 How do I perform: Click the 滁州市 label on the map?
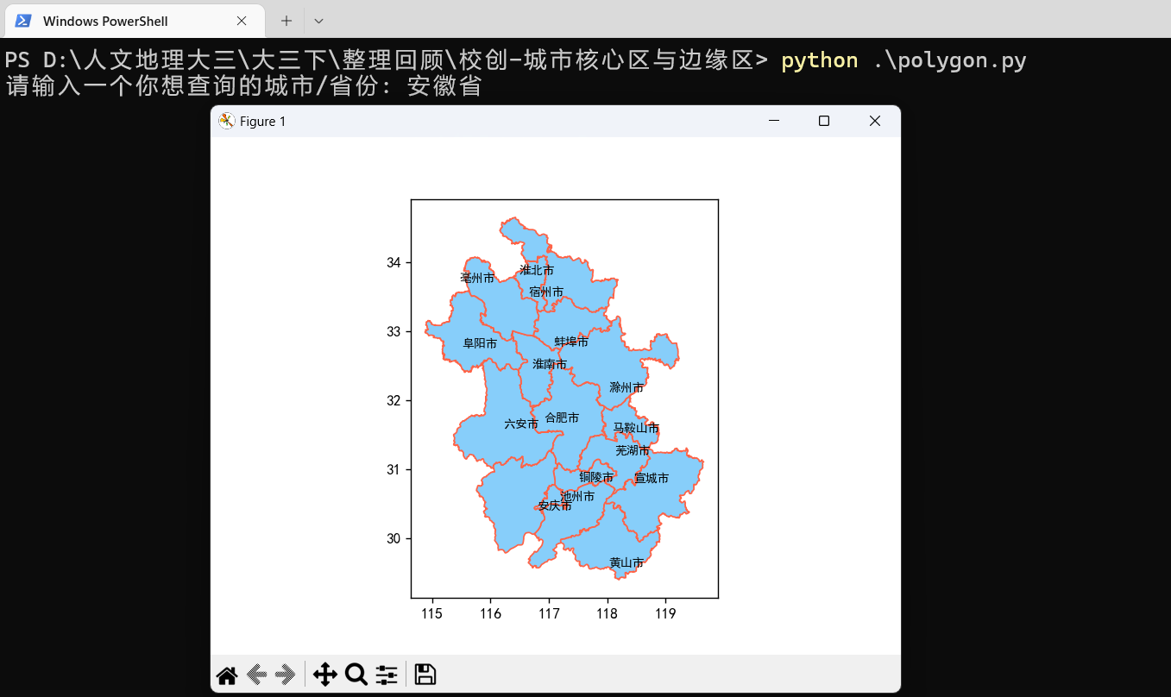point(626,388)
